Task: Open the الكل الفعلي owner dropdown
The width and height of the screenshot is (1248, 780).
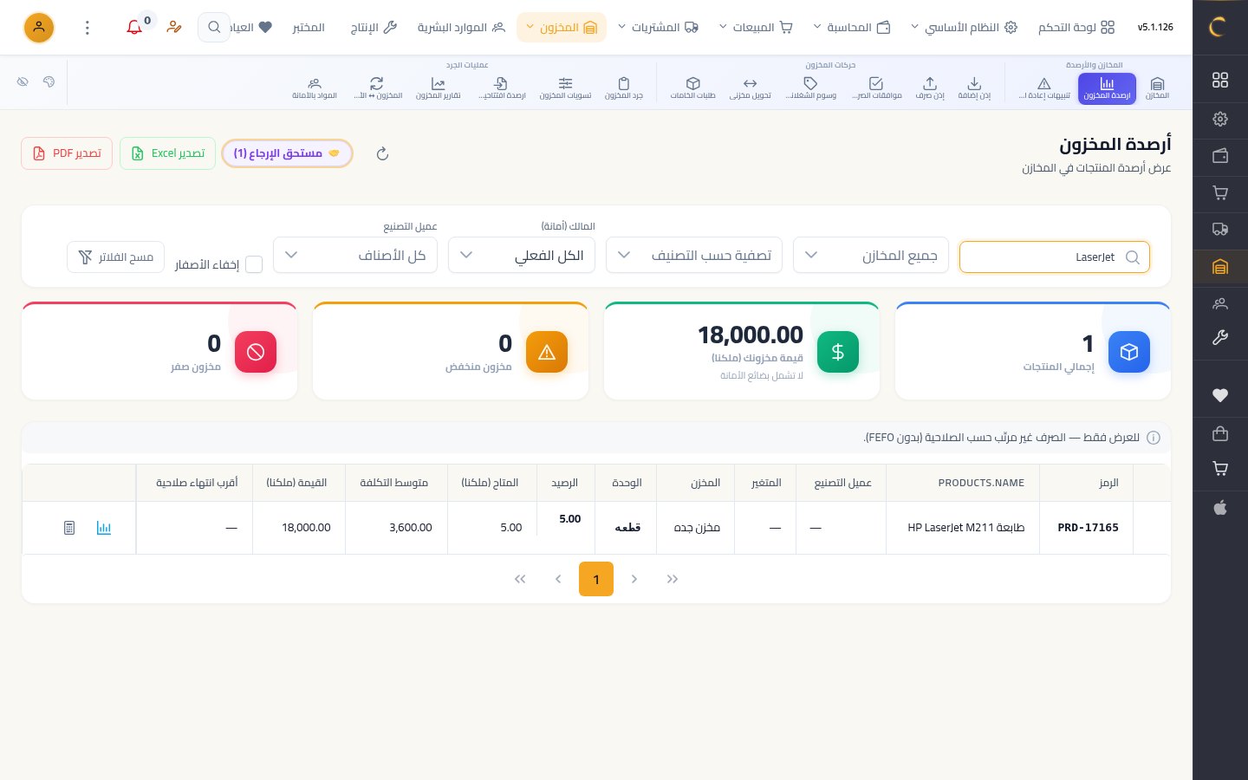Action: point(522,255)
